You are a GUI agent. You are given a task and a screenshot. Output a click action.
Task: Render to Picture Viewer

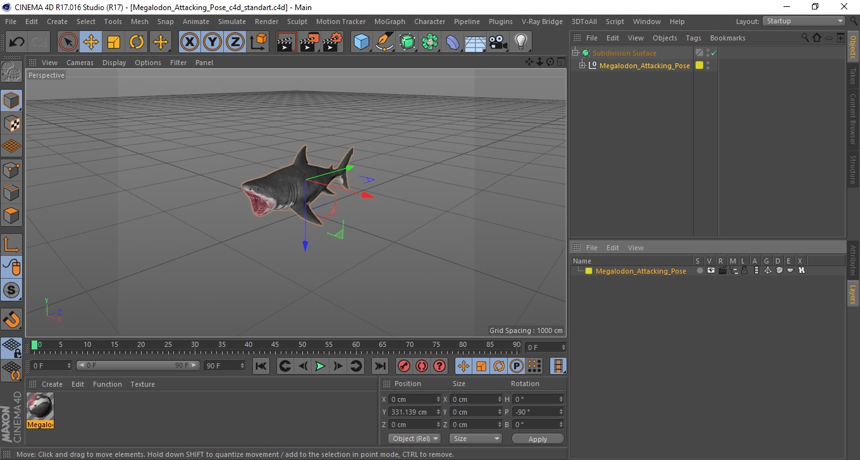(310, 42)
